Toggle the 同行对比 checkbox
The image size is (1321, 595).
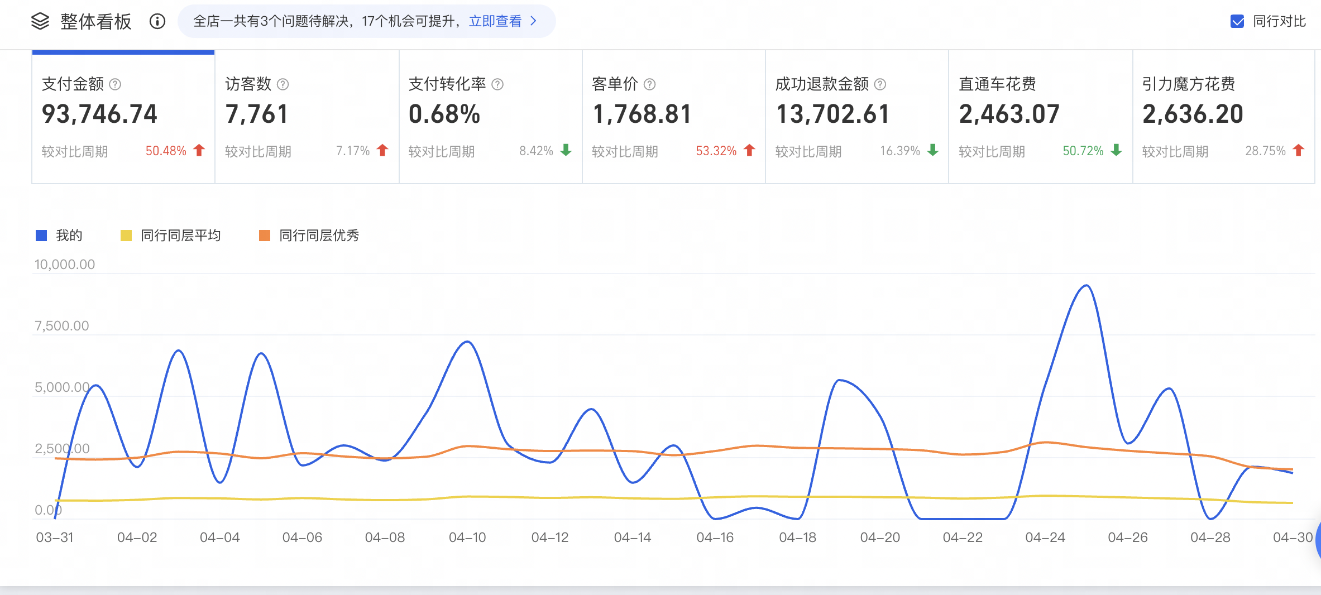pos(1237,22)
